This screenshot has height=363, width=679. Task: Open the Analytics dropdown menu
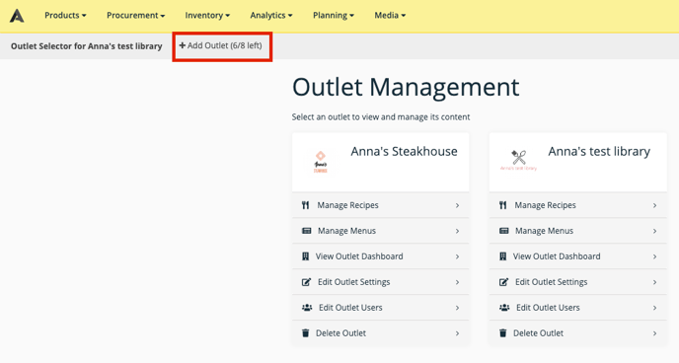click(x=271, y=15)
